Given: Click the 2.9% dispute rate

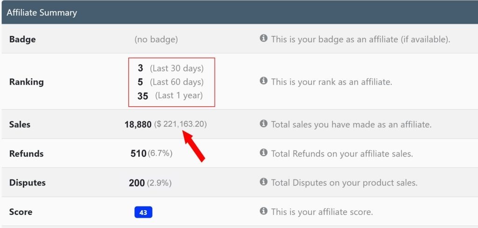Looking at the screenshot, I should [x=159, y=183].
